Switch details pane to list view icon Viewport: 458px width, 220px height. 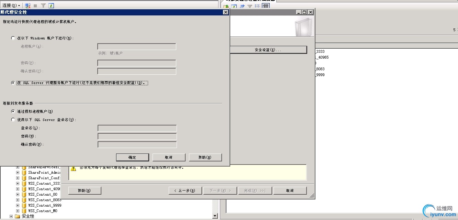click(x=257, y=6)
